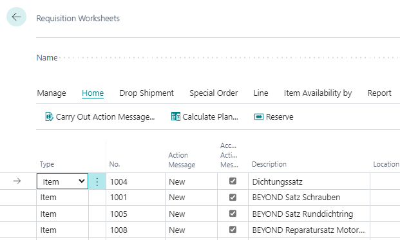Uncheck Accept Action Message for BEYOND Reparatursatz Motor
The height and width of the screenshot is (240, 400).
[x=233, y=230]
